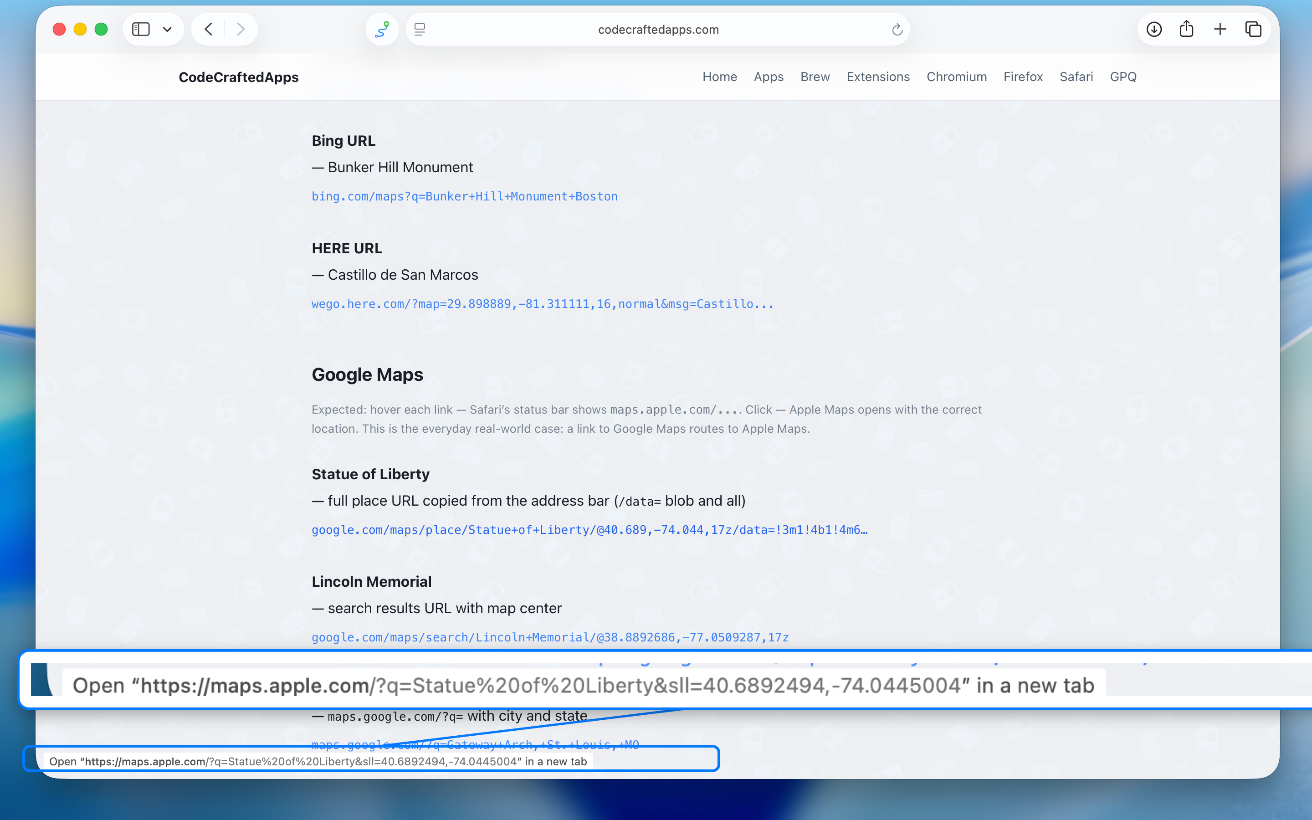Open the Chromium nav item
Screen dimensions: 1312x820
tap(956, 77)
